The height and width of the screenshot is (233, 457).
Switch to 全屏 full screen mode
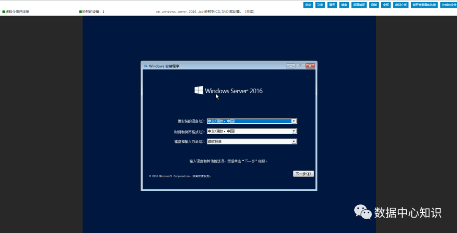coord(386,5)
